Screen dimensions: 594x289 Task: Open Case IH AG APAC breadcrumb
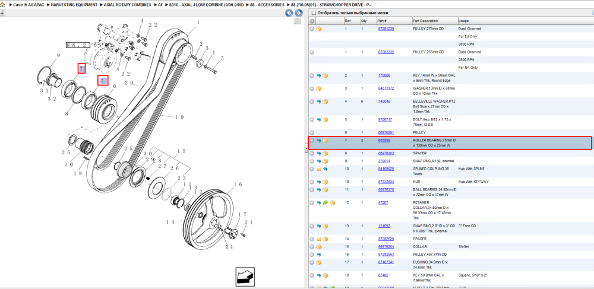29,5
